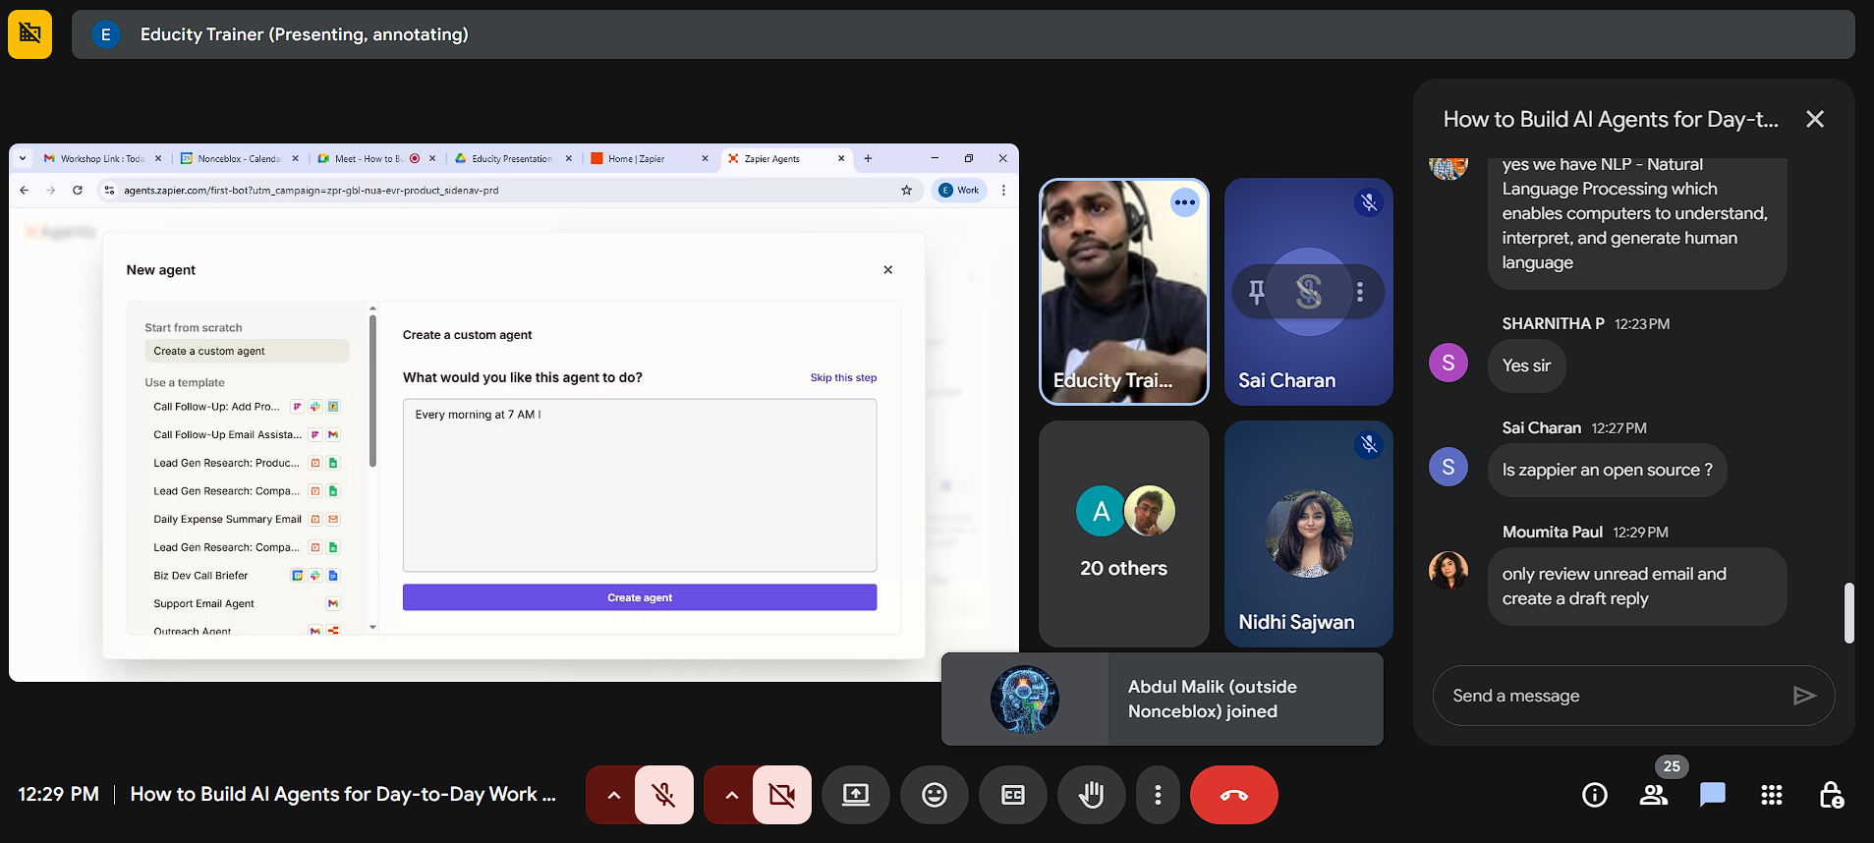Open video settings chevron beside camera
The image size is (1874, 843).
[x=731, y=795]
